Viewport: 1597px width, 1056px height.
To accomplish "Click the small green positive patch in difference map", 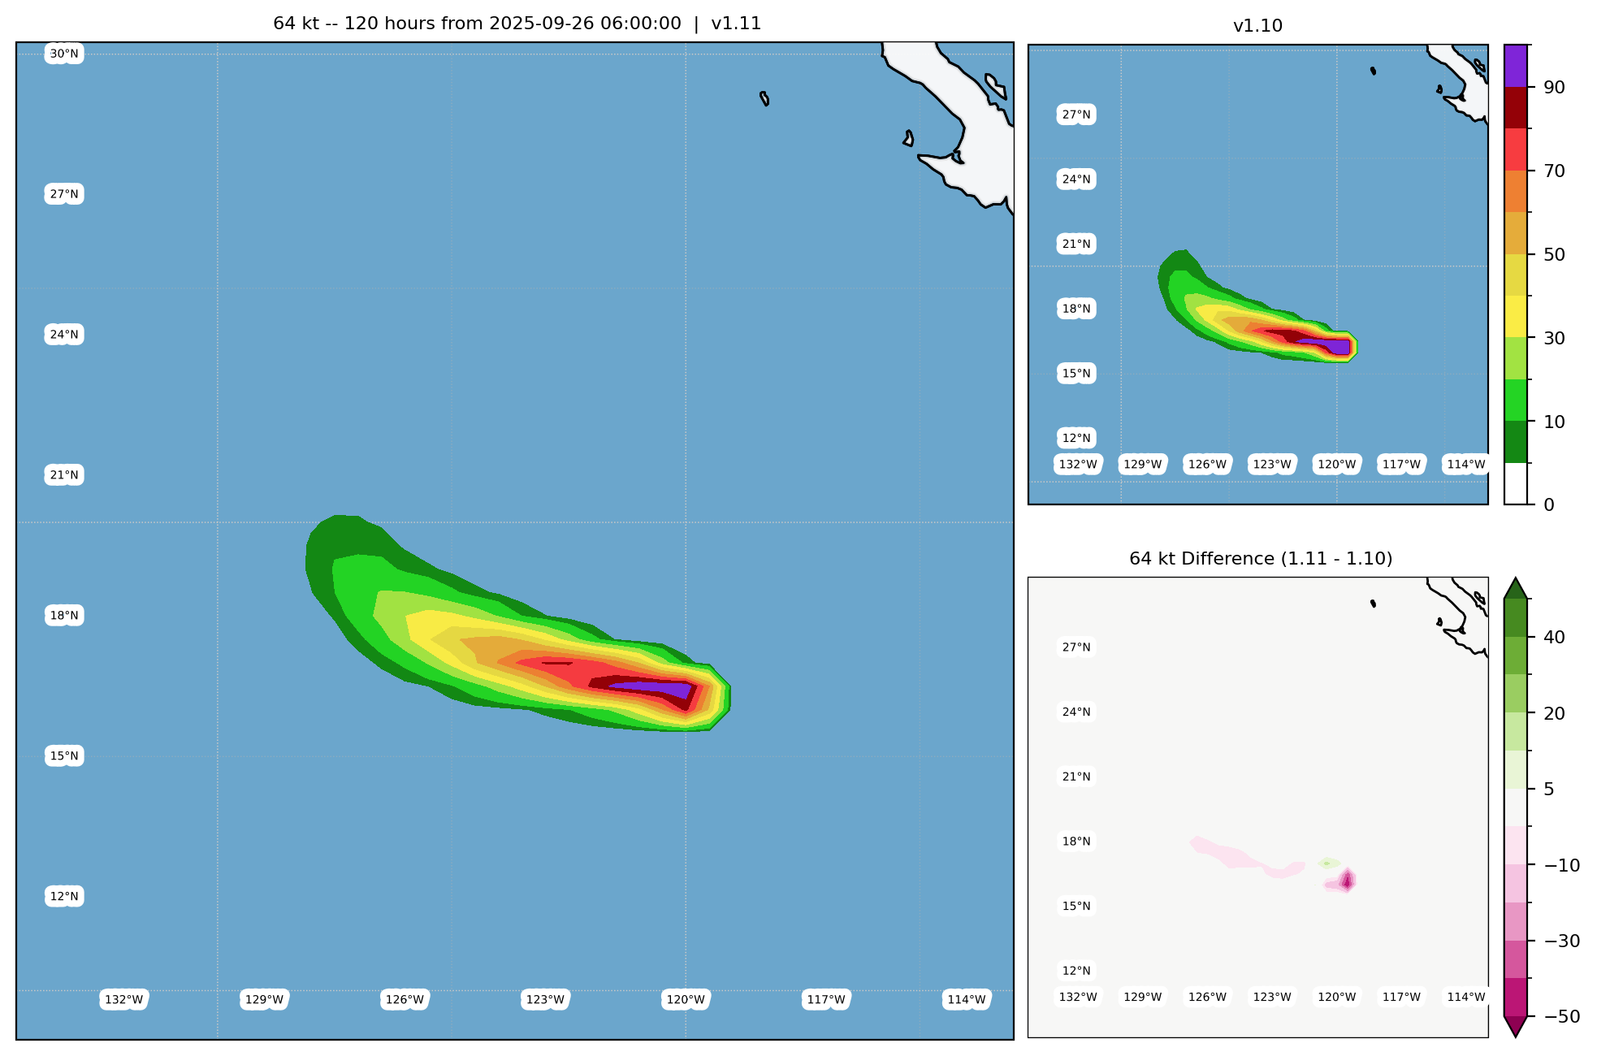I will point(1328,863).
